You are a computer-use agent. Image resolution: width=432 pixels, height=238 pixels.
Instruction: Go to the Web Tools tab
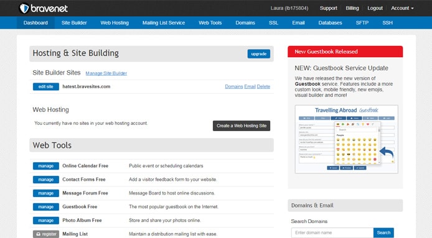(210, 23)
